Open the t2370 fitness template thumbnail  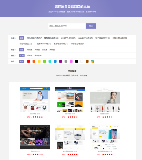(35, 137)
